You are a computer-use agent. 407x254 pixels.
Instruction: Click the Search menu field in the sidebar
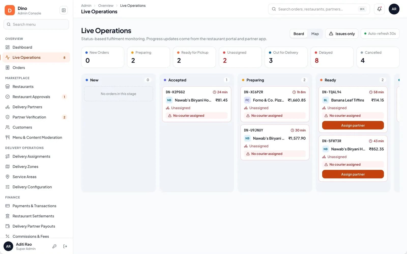[36, 24]
